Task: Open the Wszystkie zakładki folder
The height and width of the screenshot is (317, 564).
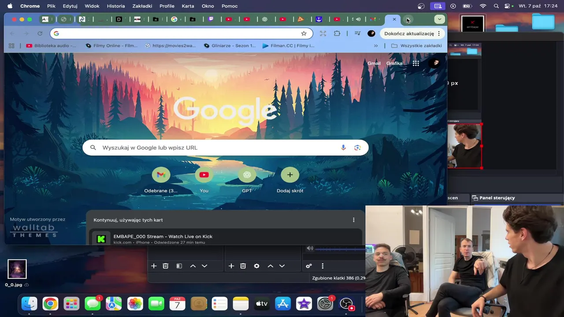Action: tap(416, 45)
